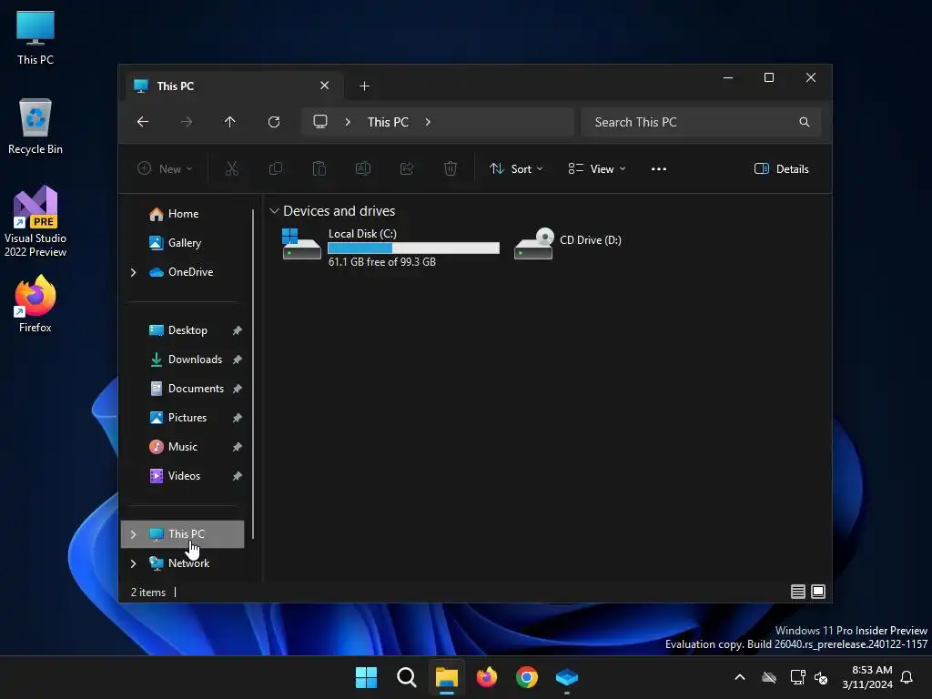Open Videos folder in sidebar

184,476
